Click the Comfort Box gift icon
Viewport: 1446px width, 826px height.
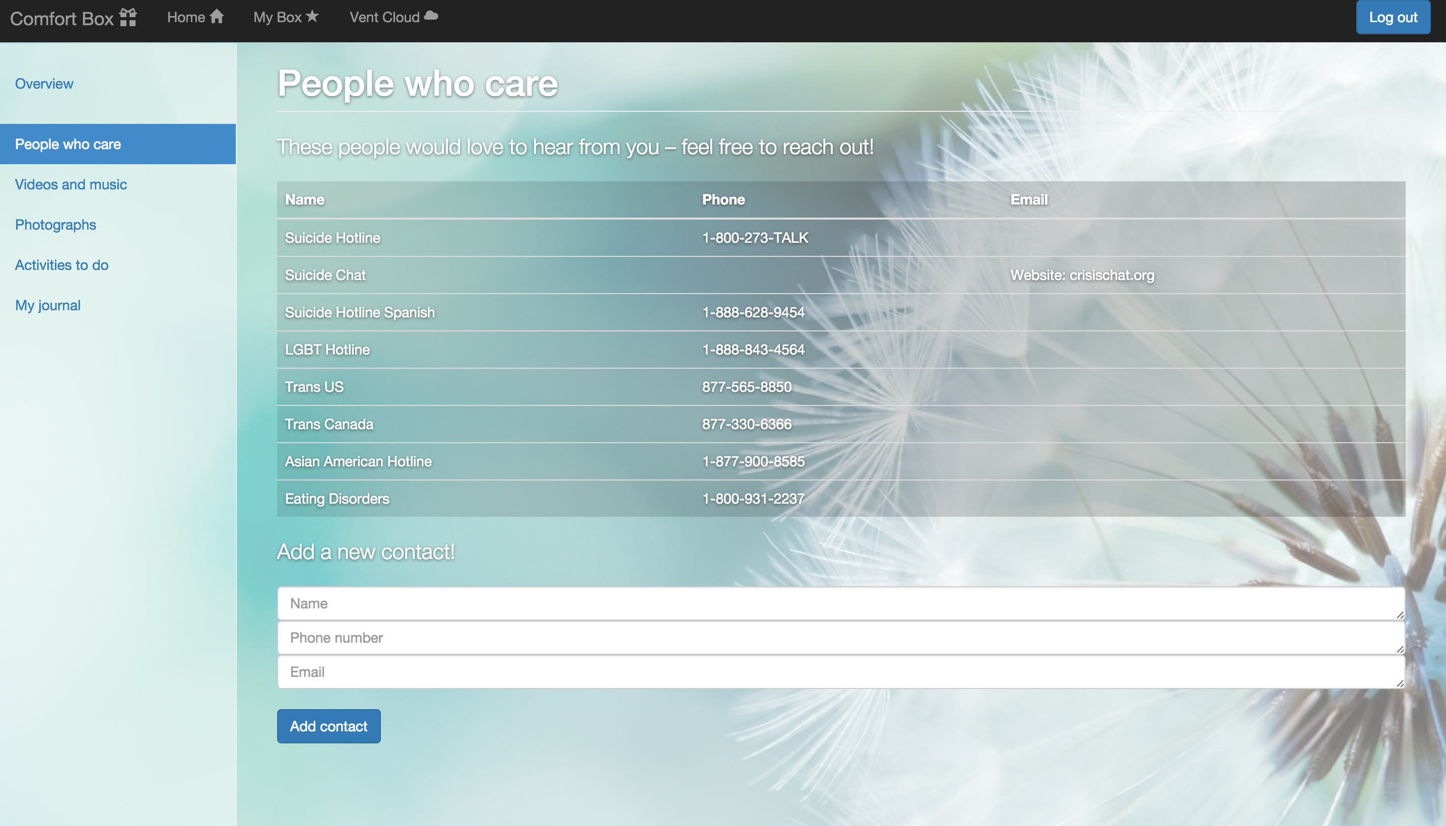[128, 18]
